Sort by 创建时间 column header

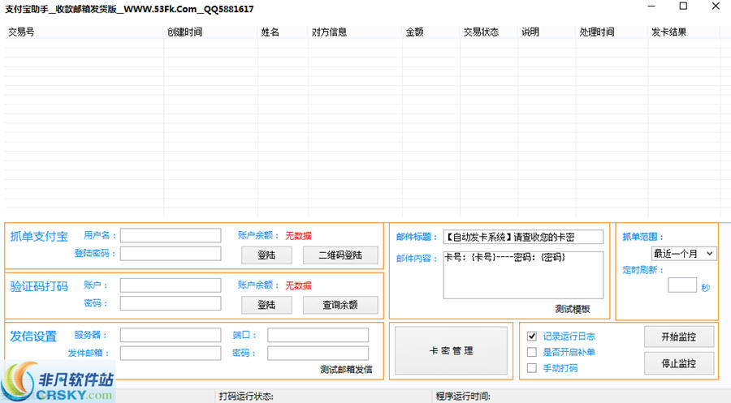pyautogui.click(x=210, y=32)
